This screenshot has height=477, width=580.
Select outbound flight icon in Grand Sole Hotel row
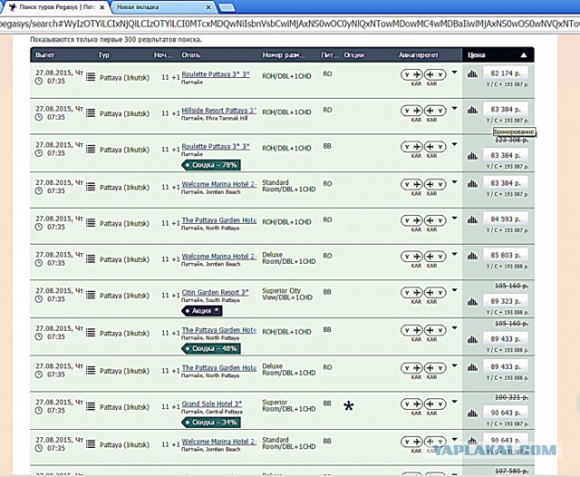tap(411, 404)
